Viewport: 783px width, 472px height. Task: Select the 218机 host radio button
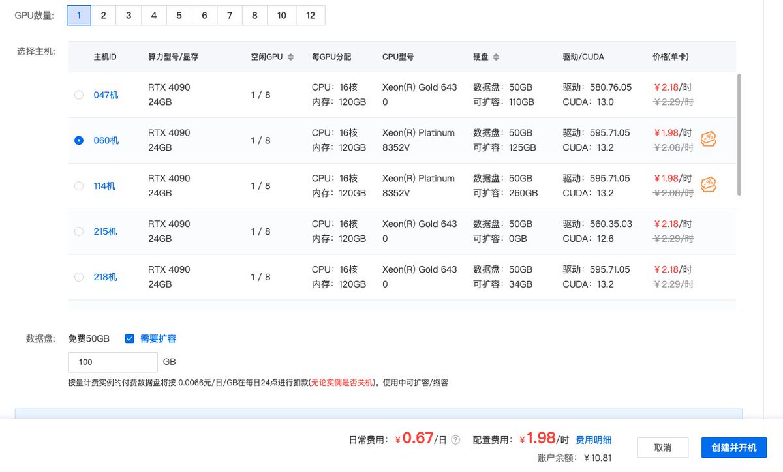(79, 277)
